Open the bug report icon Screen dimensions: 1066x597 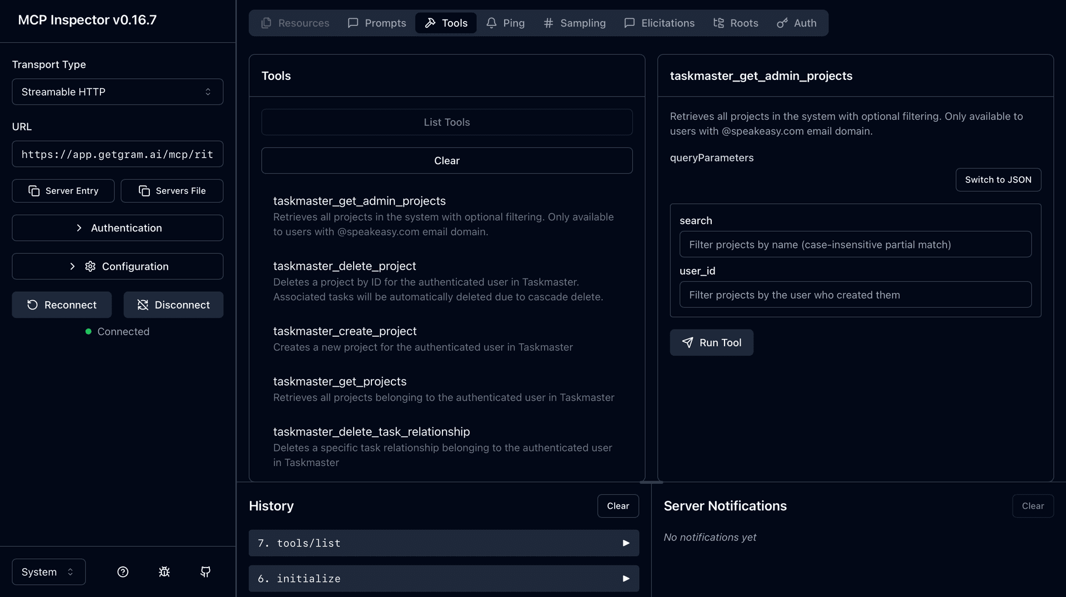coord(164,571)
